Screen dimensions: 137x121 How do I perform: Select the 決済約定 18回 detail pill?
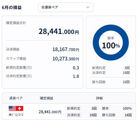(82, 115)
